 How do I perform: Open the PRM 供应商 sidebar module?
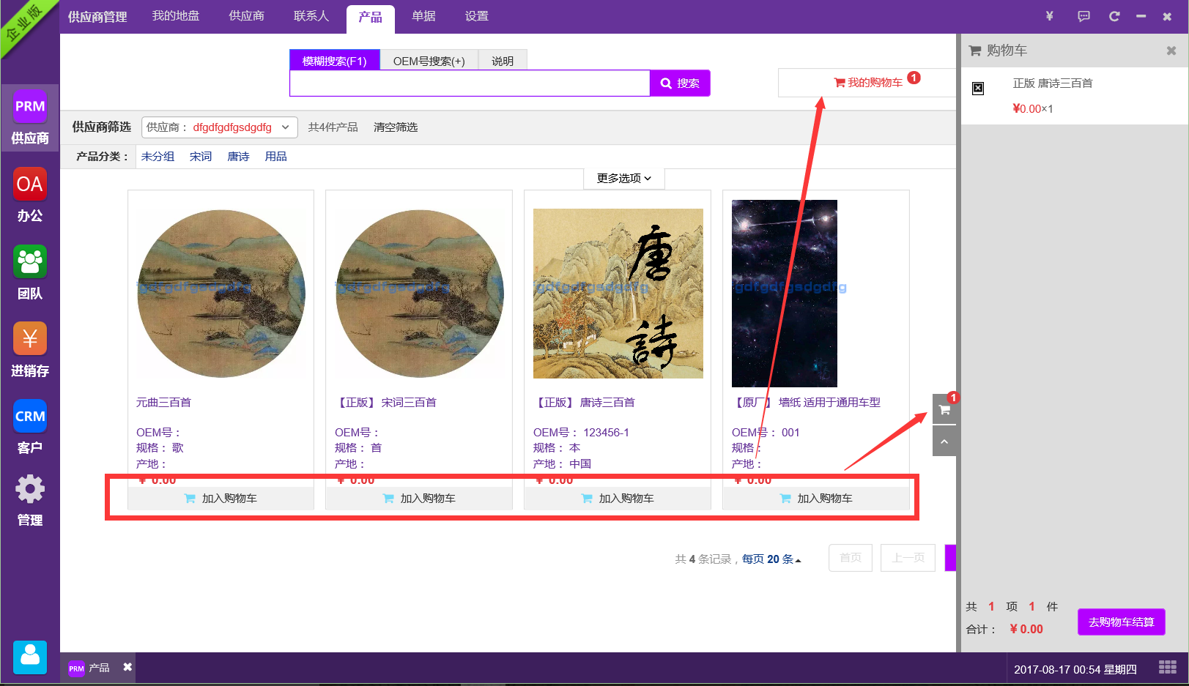pyautogui.click(x=30, y=118)
